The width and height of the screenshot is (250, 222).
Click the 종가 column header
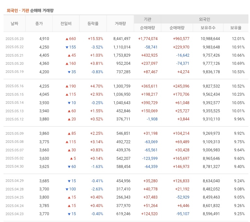(39, 23)
